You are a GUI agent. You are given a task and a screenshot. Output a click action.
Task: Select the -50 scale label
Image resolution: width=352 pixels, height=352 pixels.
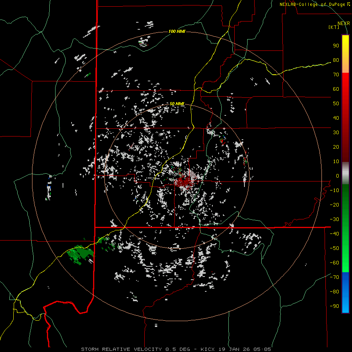(x=334, y=248)
